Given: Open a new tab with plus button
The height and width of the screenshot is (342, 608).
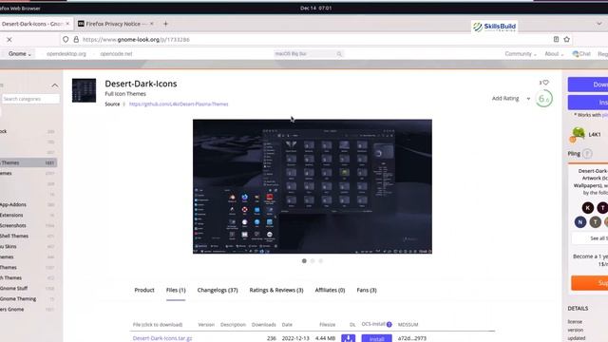Looking at the screenshot, I should pyautogui.click(x=165, y=24).
